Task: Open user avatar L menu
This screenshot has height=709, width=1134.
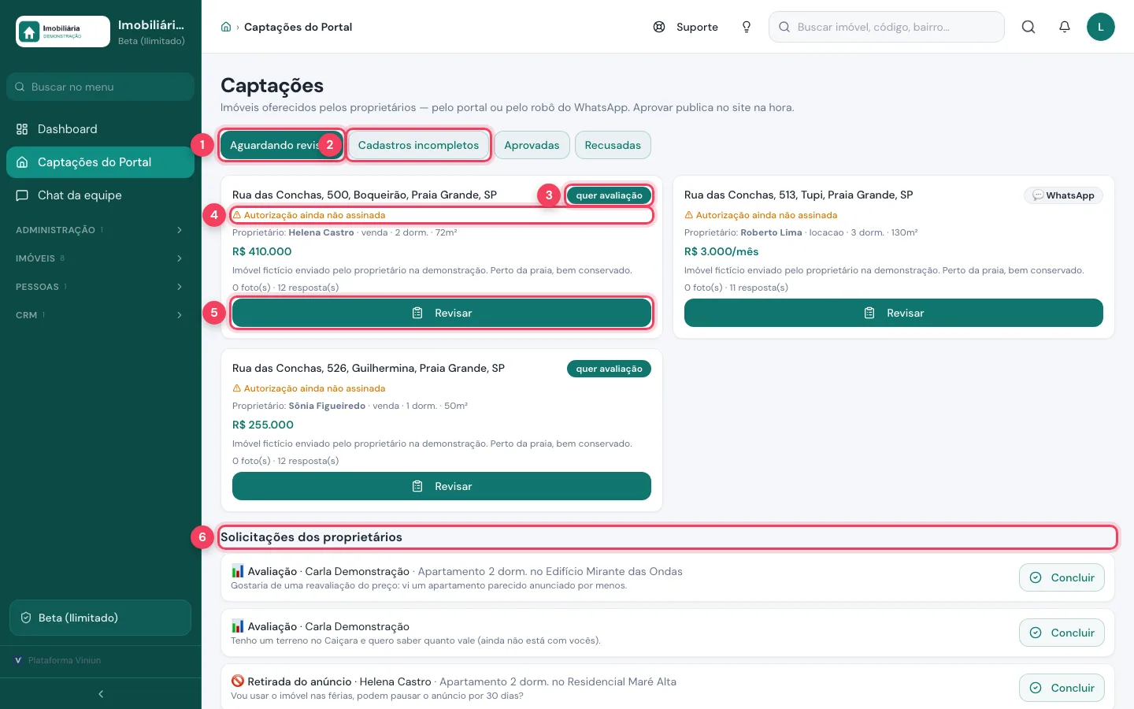Action: coord(1101,27)
